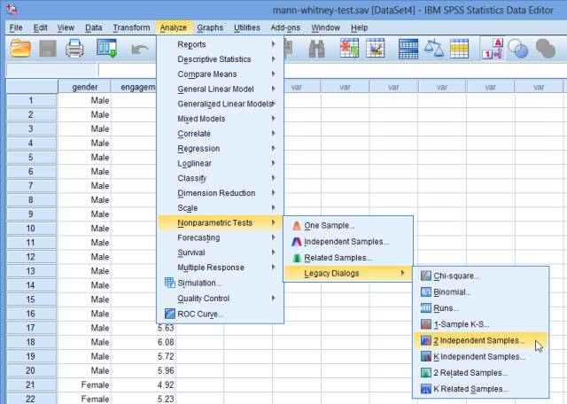Click the Runs item icon
This screenshot has width=567, height=404.
pyautogui.click(x=426, y=308)
